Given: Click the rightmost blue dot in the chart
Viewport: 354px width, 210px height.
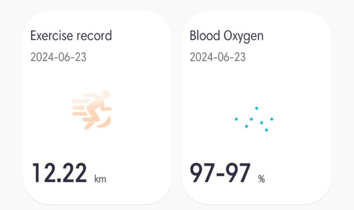Looking at the screenshot, I should tap(272, 119).
